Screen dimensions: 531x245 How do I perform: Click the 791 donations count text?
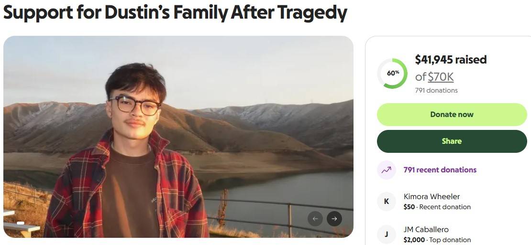click(436, 90)
